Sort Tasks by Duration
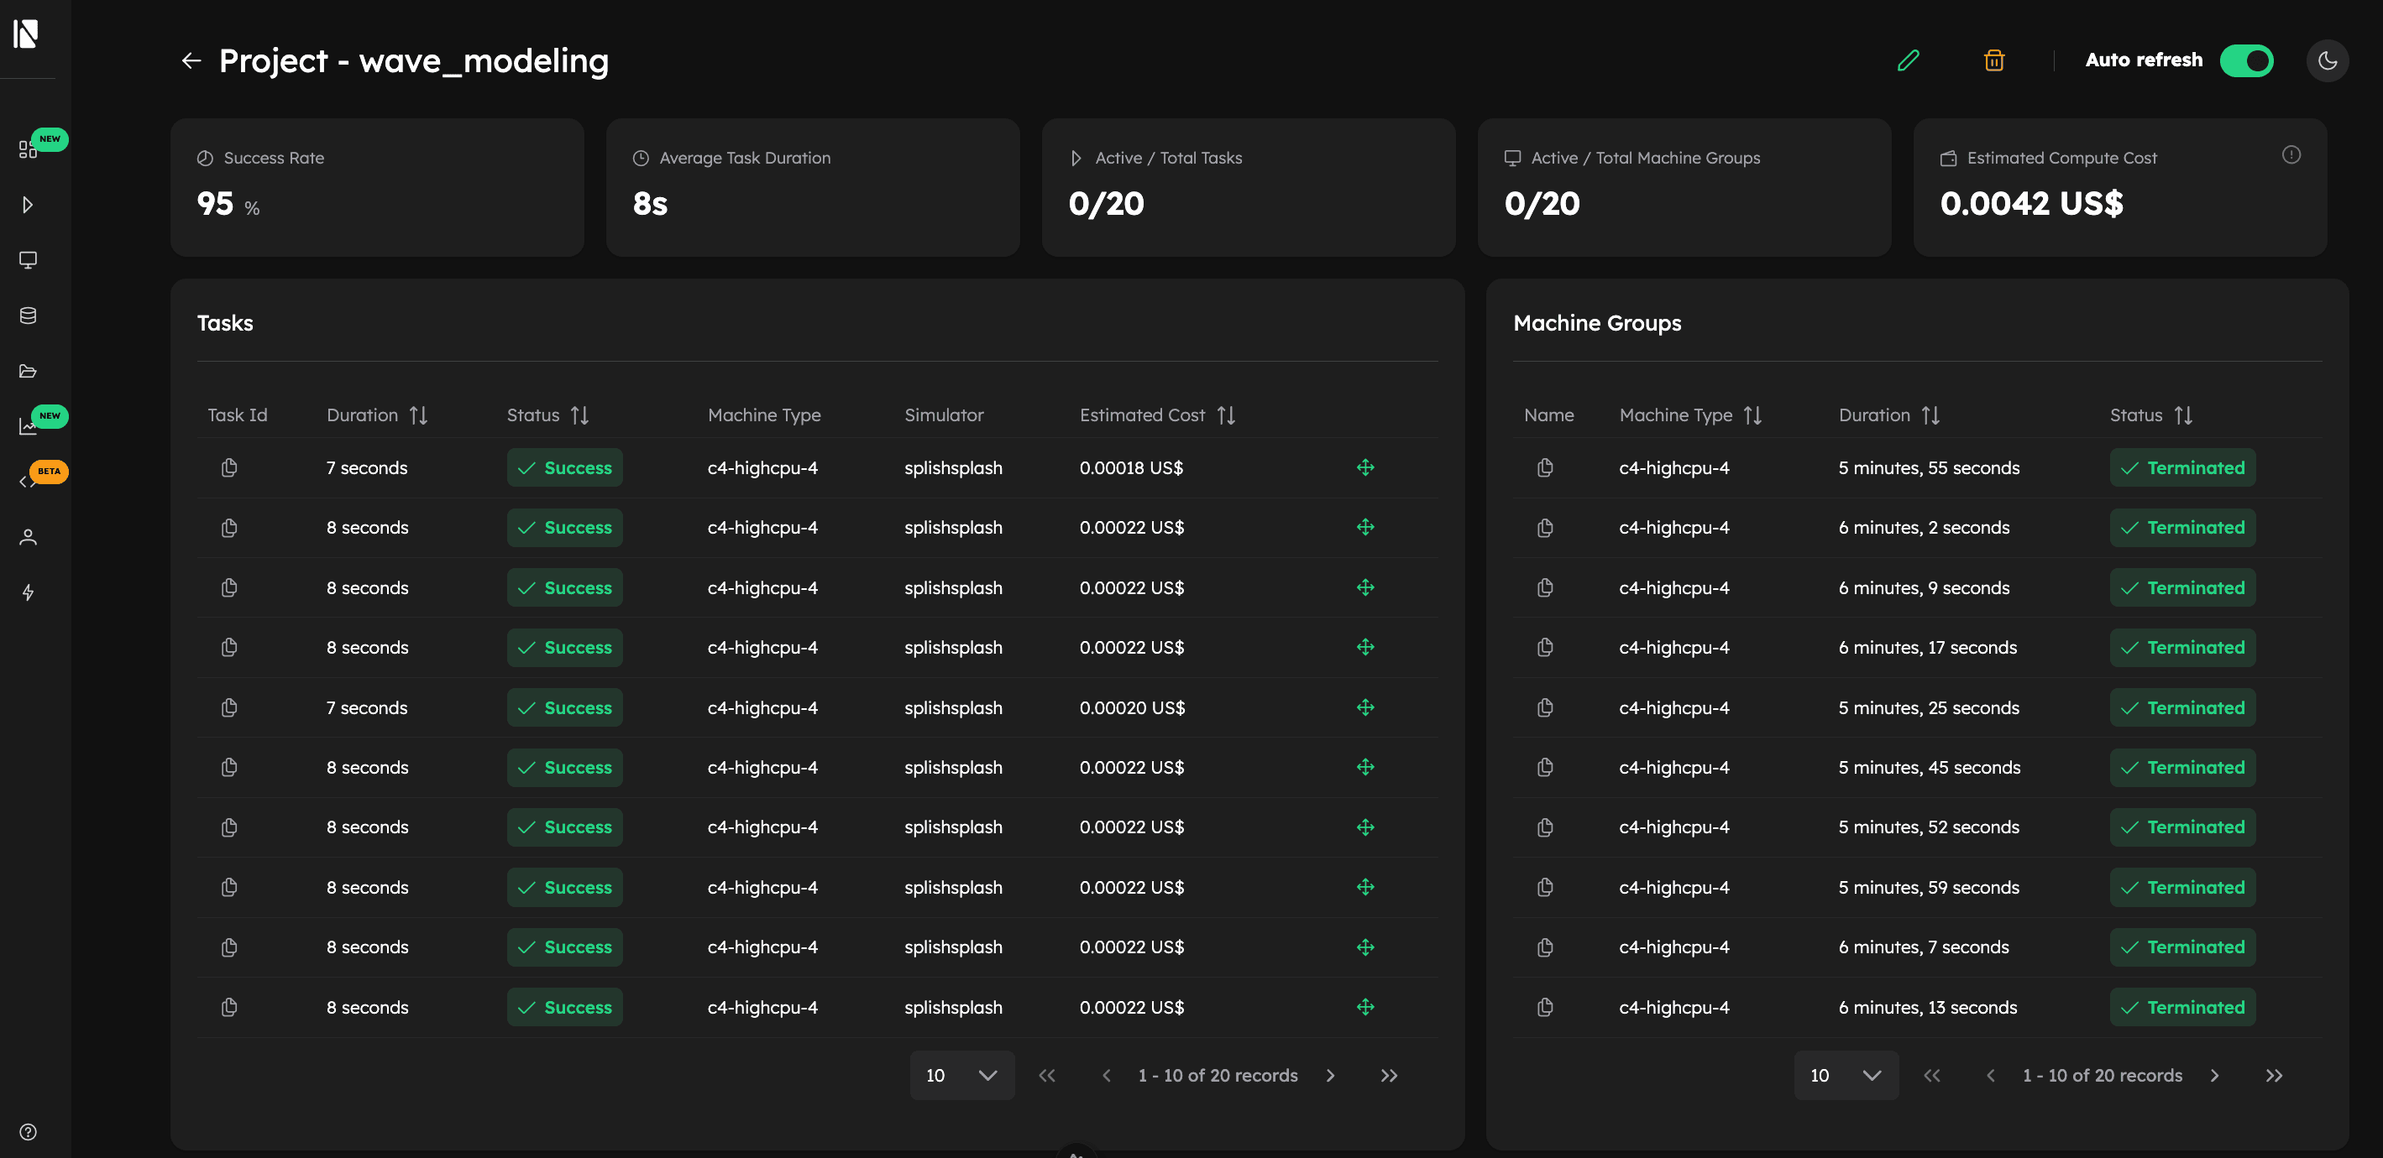Screen dimensions: 2383x1158 418,415
